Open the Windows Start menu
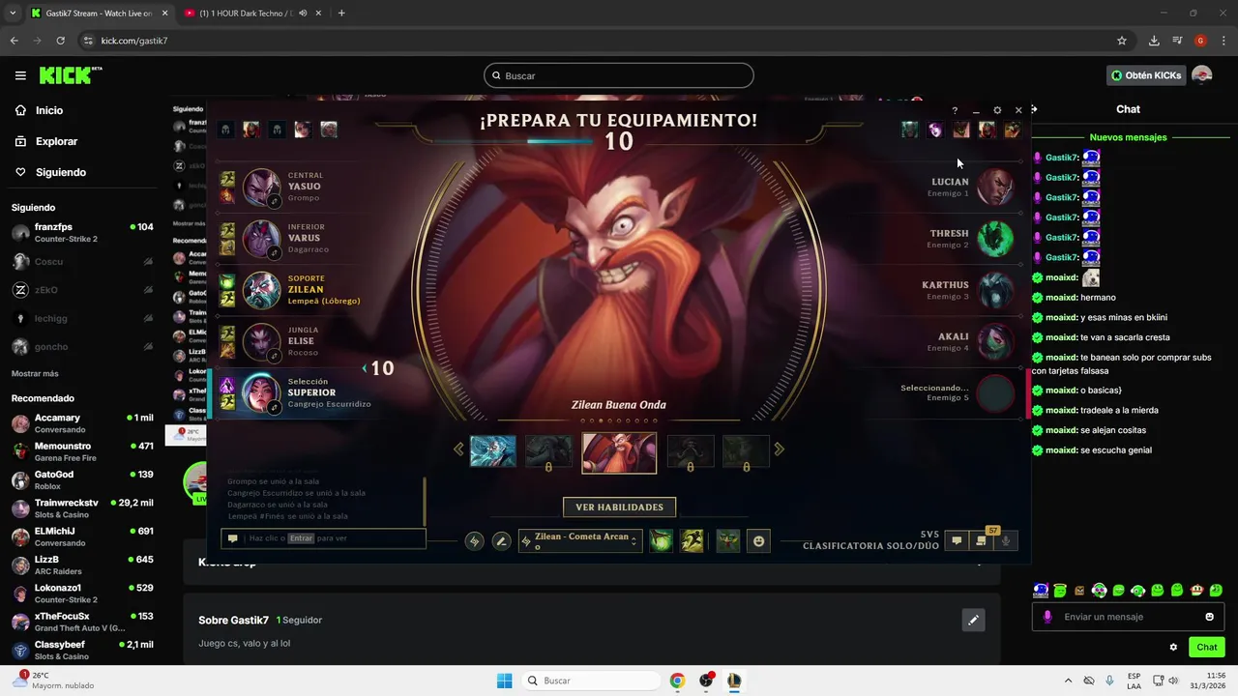1238x696 pixels. [504, 681]
